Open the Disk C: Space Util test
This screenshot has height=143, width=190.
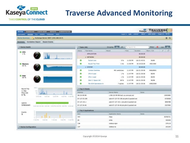(94, 80)
